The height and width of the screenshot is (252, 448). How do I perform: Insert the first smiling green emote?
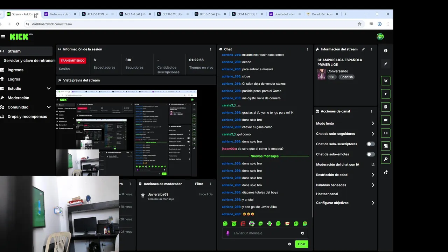click(225, 224)
